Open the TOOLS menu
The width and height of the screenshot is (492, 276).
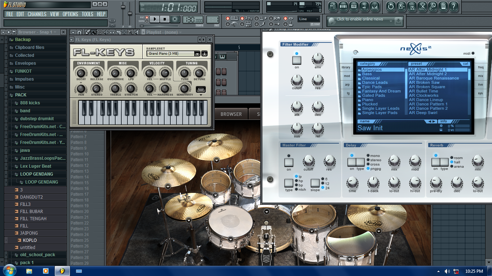pos(88,14)
